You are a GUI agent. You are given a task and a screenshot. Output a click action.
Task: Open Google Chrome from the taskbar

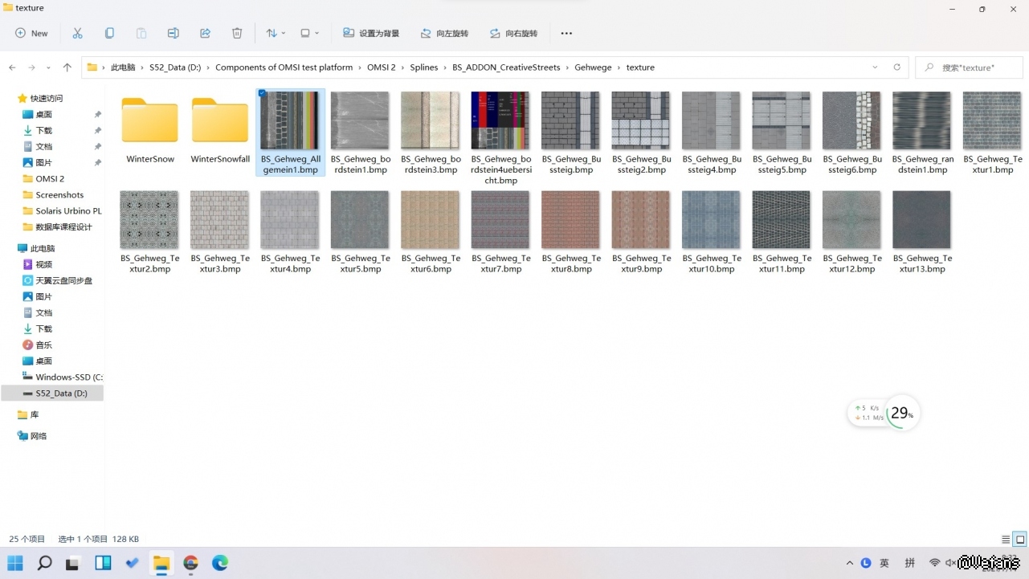[x=190, y=563]
